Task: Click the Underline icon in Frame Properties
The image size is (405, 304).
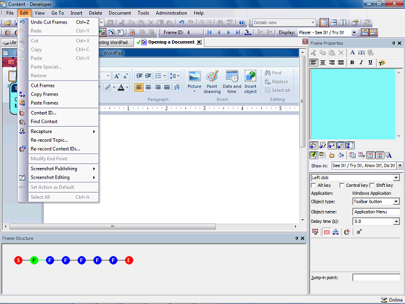Action: click(370, 63)
